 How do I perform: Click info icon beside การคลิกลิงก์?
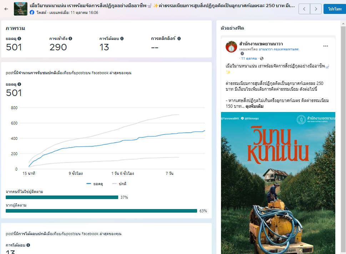pyautogui.click(x=179, y=39)
